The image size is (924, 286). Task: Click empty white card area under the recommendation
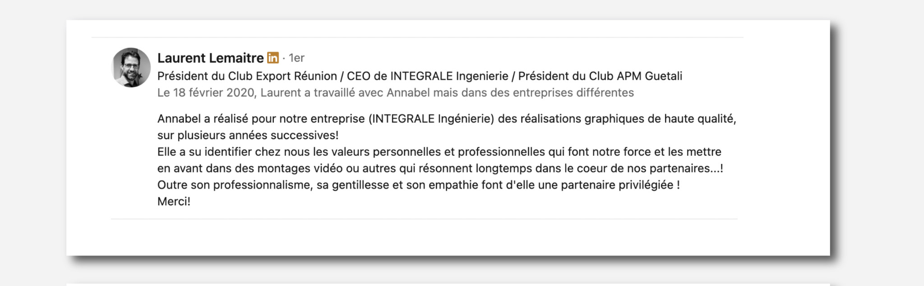[447, 238]
